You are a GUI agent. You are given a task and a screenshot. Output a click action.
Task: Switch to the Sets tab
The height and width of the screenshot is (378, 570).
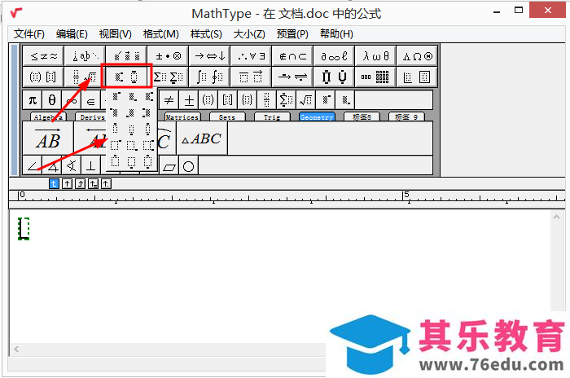coord(227,116)
